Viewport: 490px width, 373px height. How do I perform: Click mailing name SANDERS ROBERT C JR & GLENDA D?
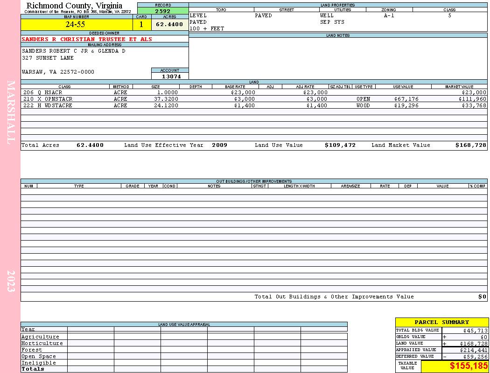74,51
